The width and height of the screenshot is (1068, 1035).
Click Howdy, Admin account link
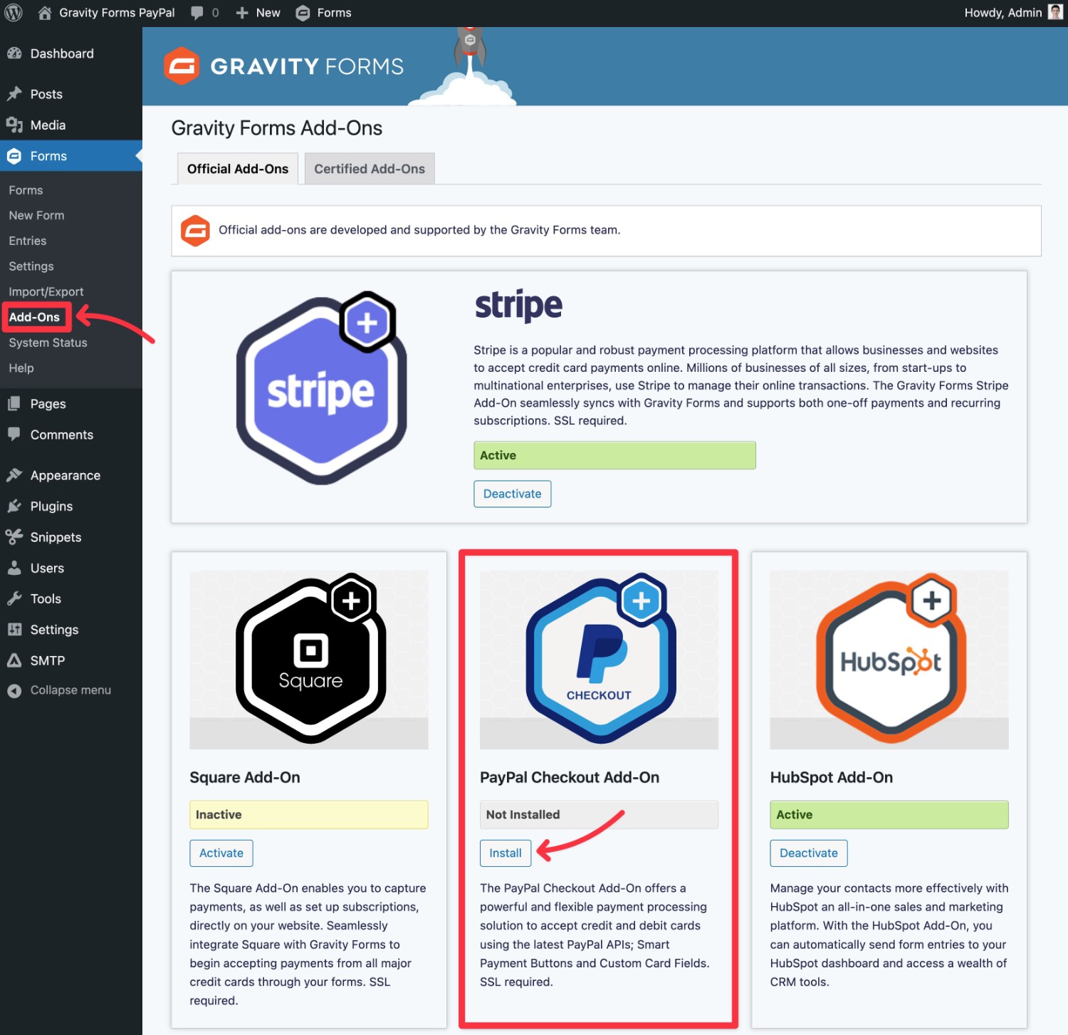[1003, 13]
